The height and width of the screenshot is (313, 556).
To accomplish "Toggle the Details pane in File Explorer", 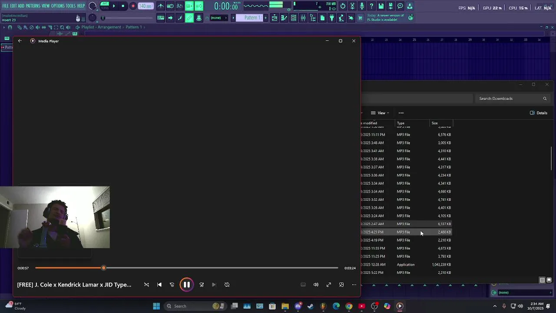I will [x=539, y=113].
